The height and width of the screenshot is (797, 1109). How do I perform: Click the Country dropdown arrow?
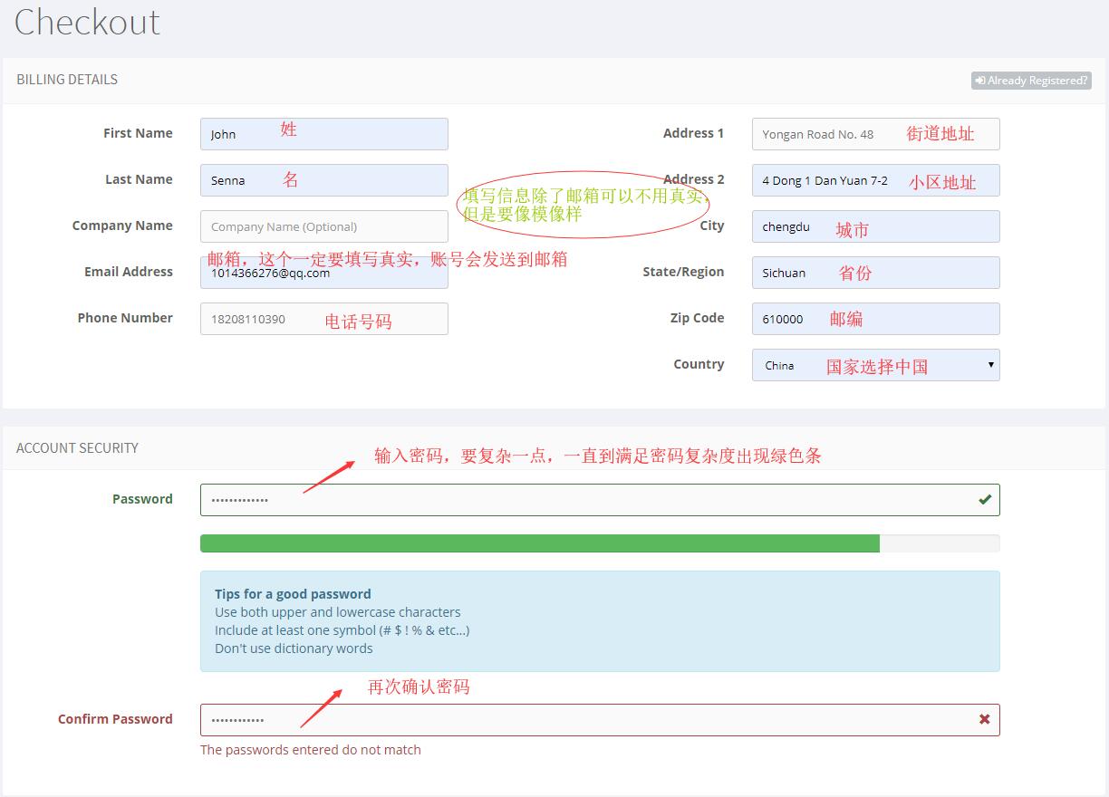990,365
